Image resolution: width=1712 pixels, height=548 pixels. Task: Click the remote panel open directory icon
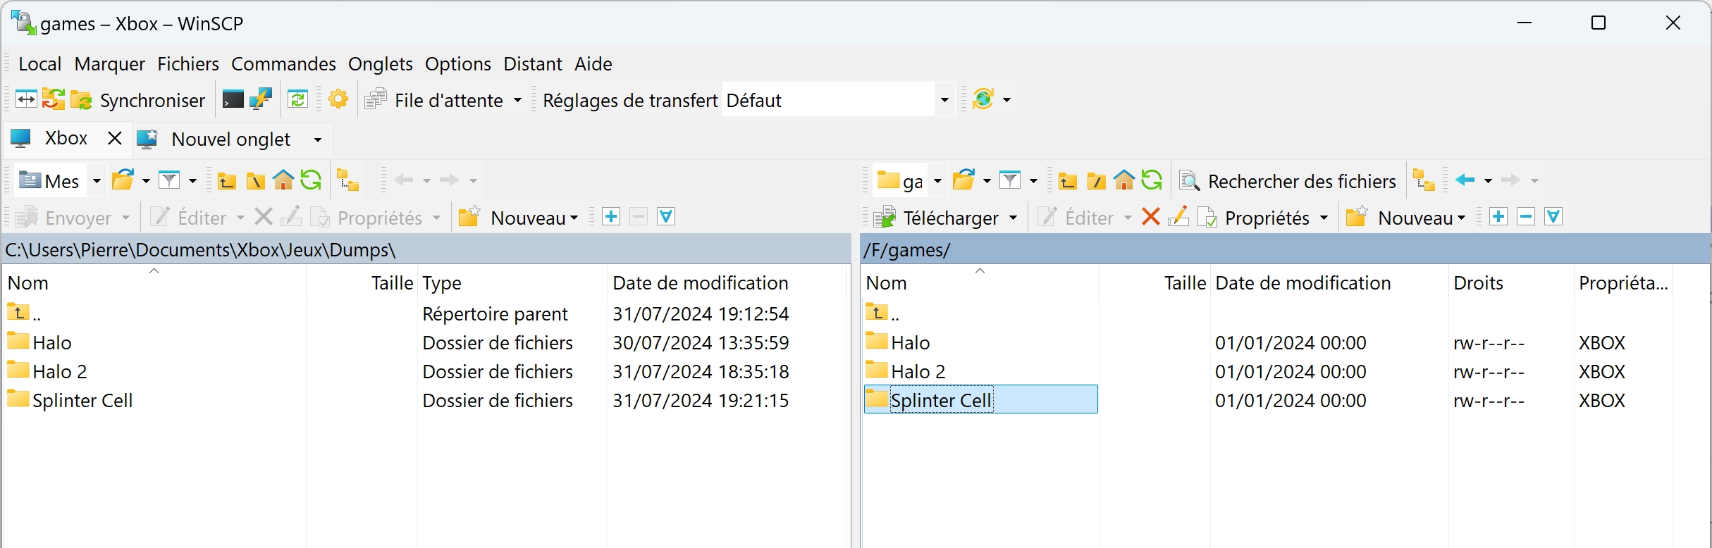(964, 180)
